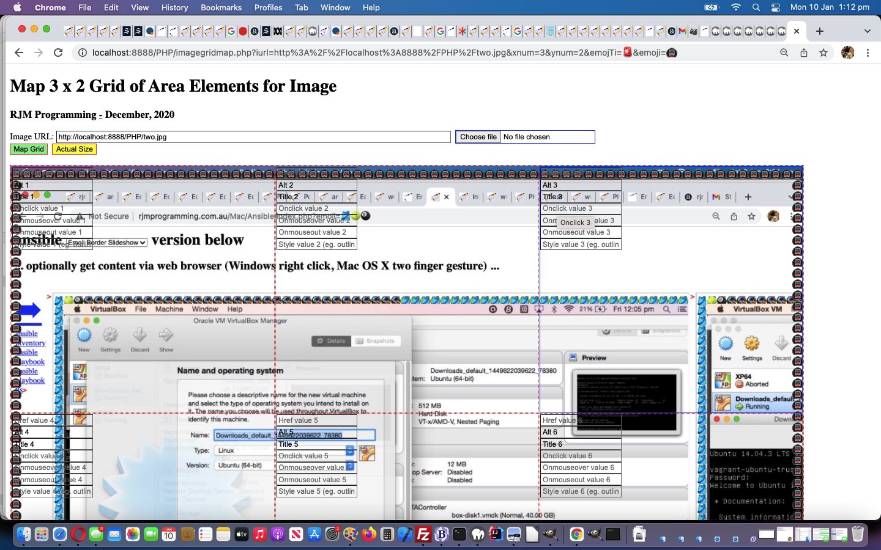
Task: Open a new tab with the plus button
Action: (820, 31)
